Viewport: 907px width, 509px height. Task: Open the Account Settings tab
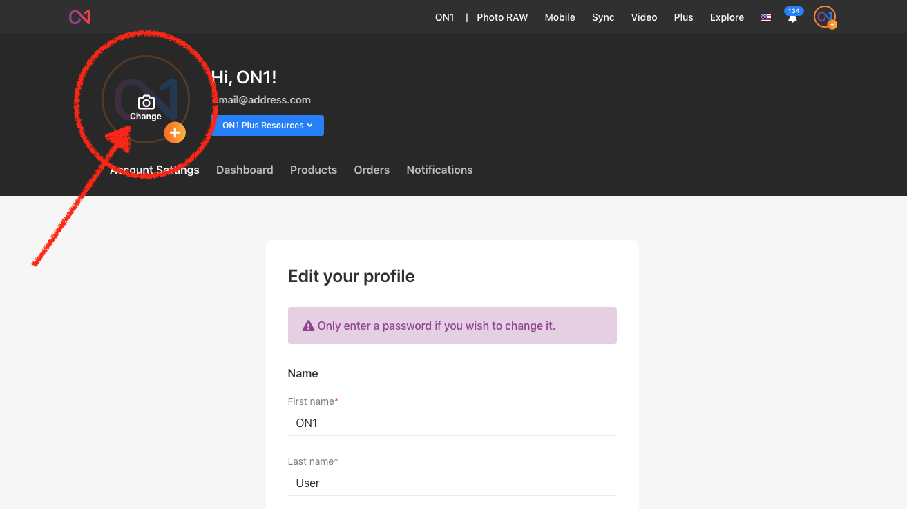tap(155, 170)
